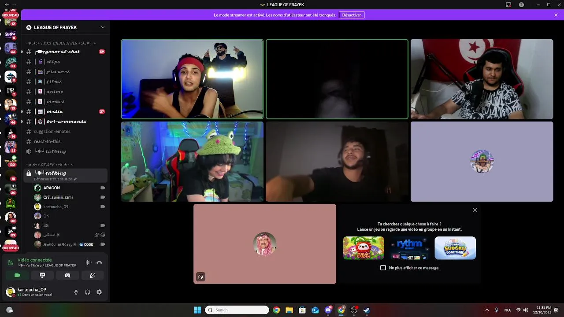The height and width of the screenshot is (317, 564).
Task: Open the bot-commands channel
Action: pos(65,122)
